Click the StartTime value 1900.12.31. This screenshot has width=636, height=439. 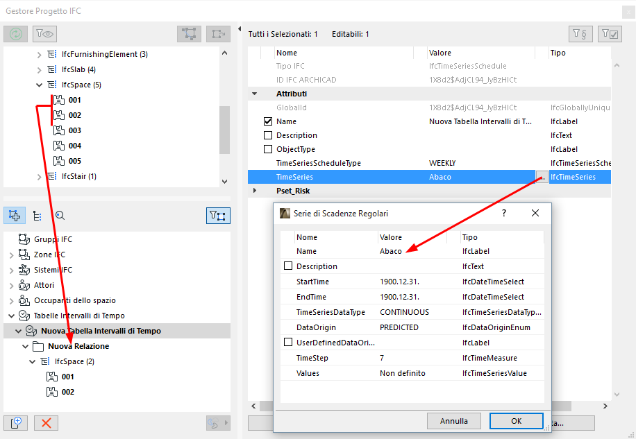399,282
